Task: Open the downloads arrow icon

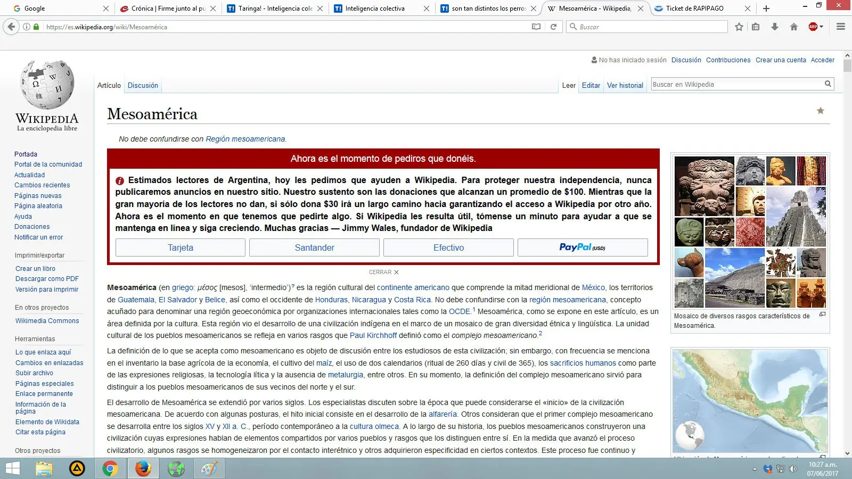Action: [x=774, y=27]
